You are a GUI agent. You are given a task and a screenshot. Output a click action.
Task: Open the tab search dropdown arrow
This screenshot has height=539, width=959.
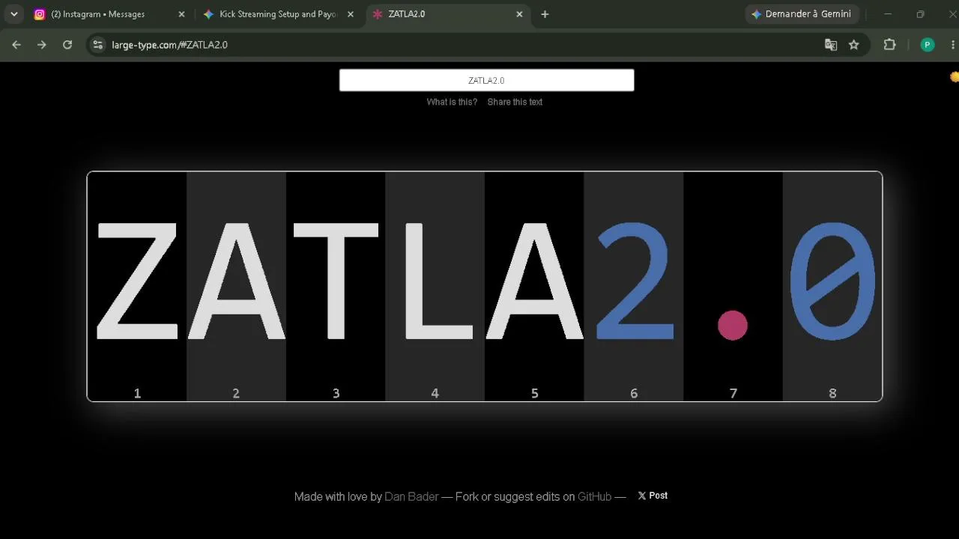tap(13, 14)
